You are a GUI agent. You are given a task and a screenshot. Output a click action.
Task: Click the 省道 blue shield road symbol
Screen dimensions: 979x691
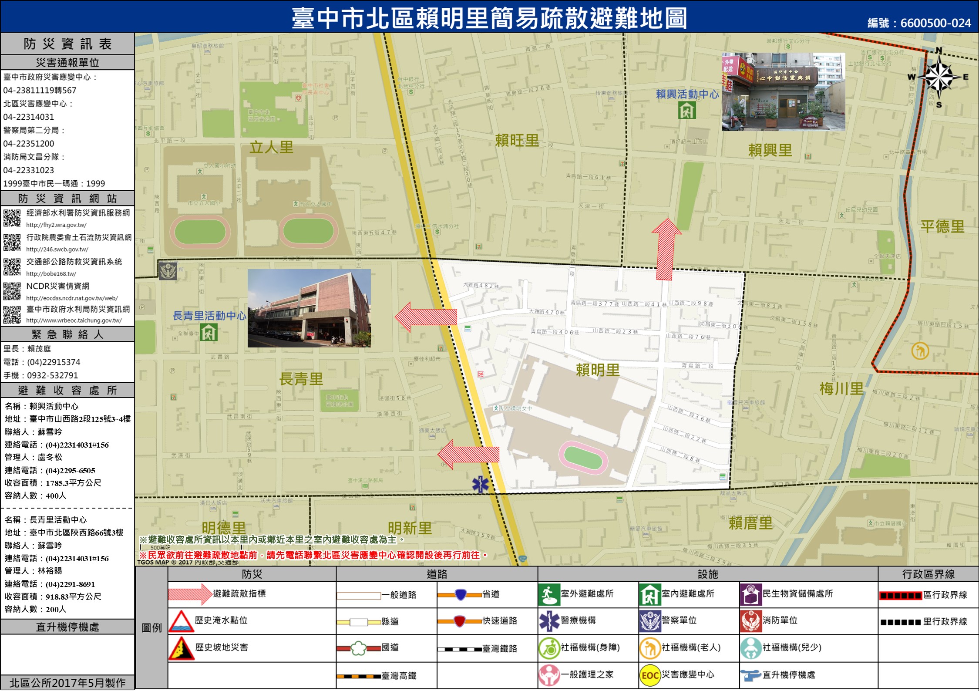(460, 594)
